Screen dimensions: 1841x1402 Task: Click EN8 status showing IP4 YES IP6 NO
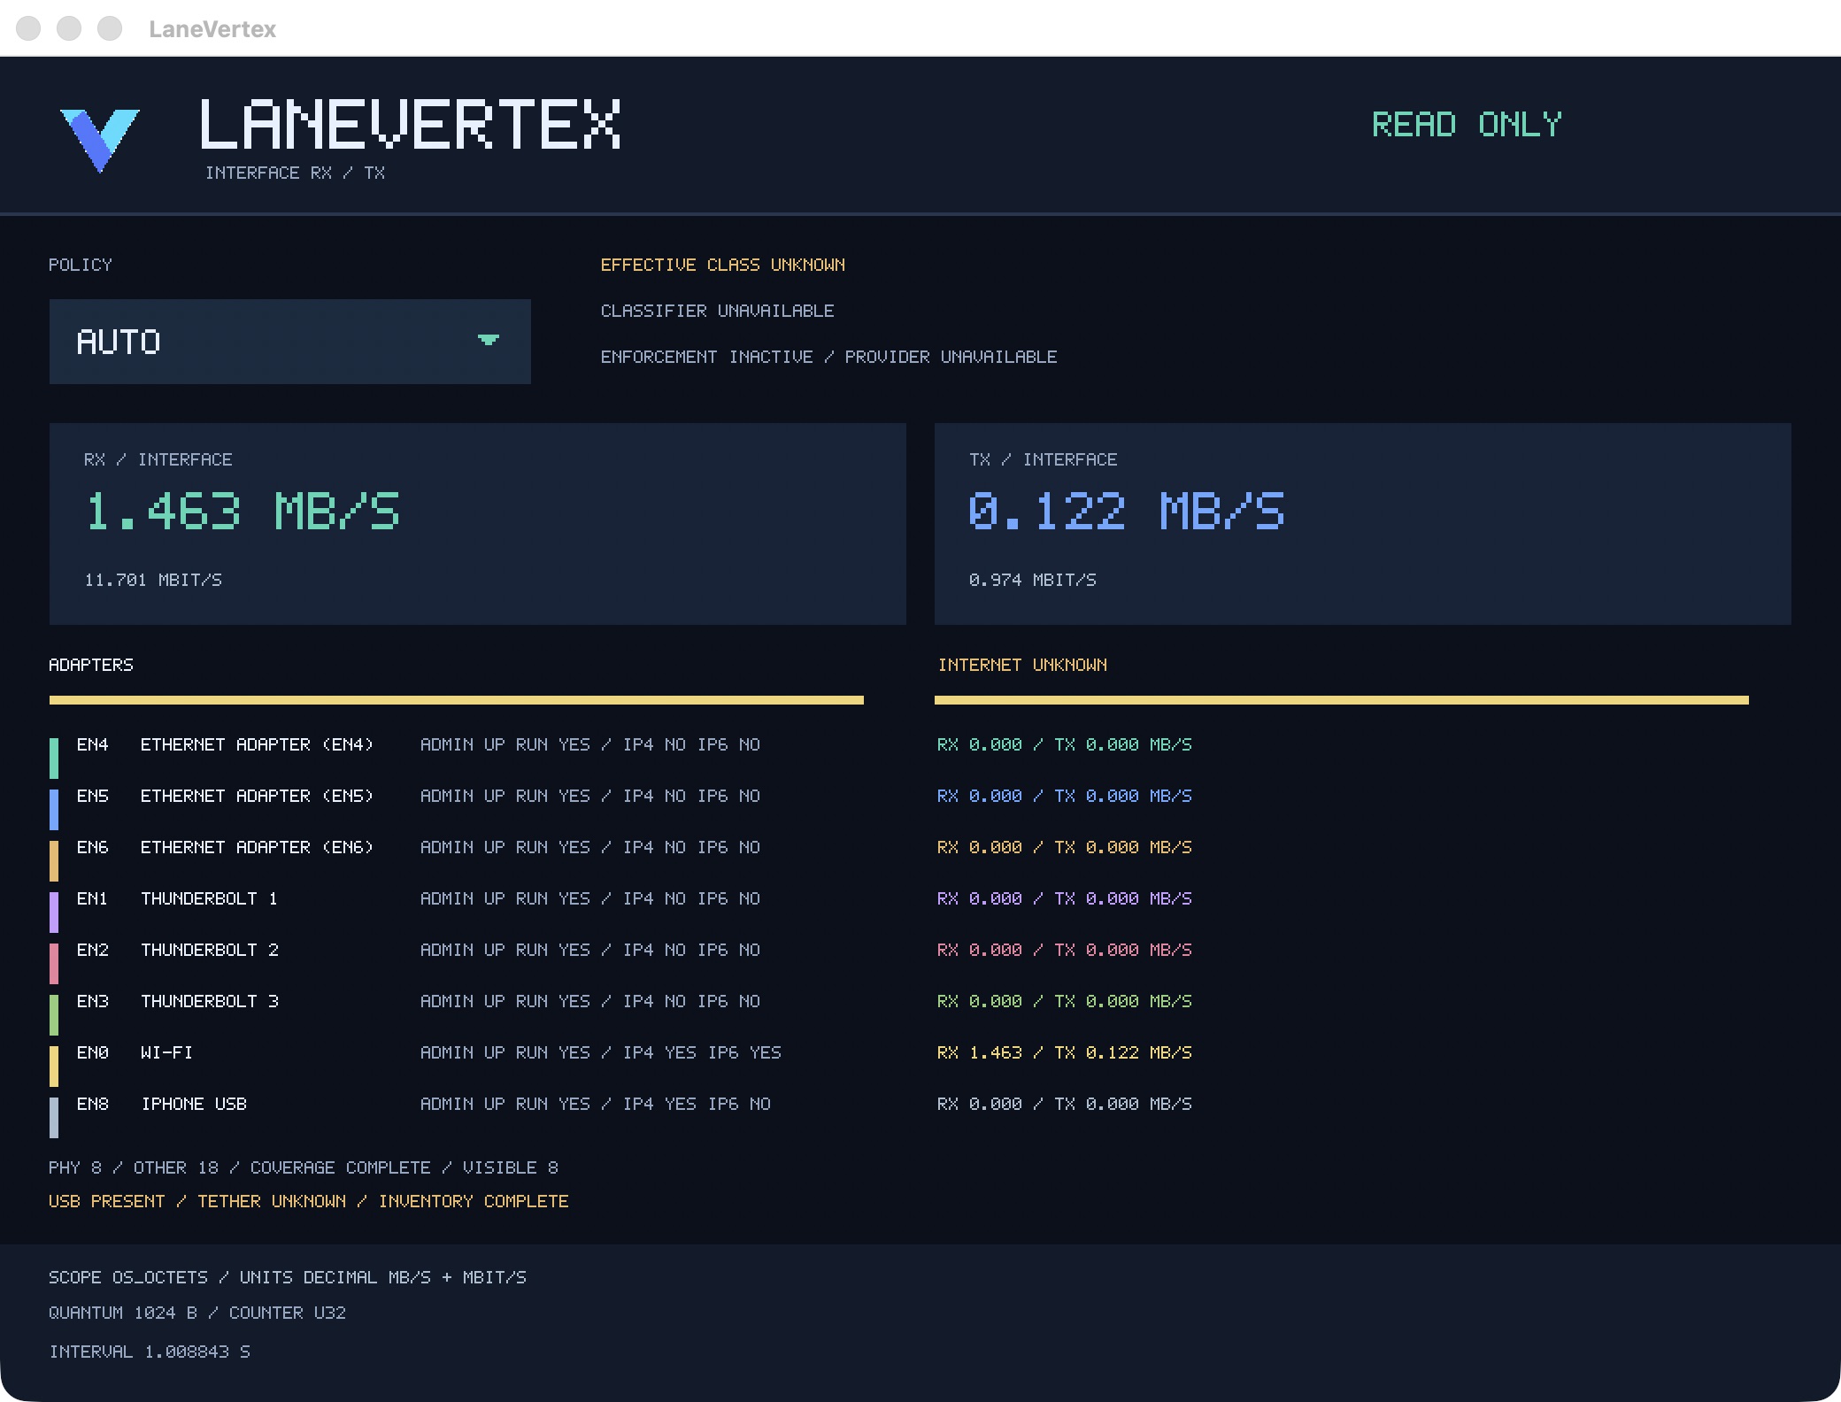pos(595,1104)
